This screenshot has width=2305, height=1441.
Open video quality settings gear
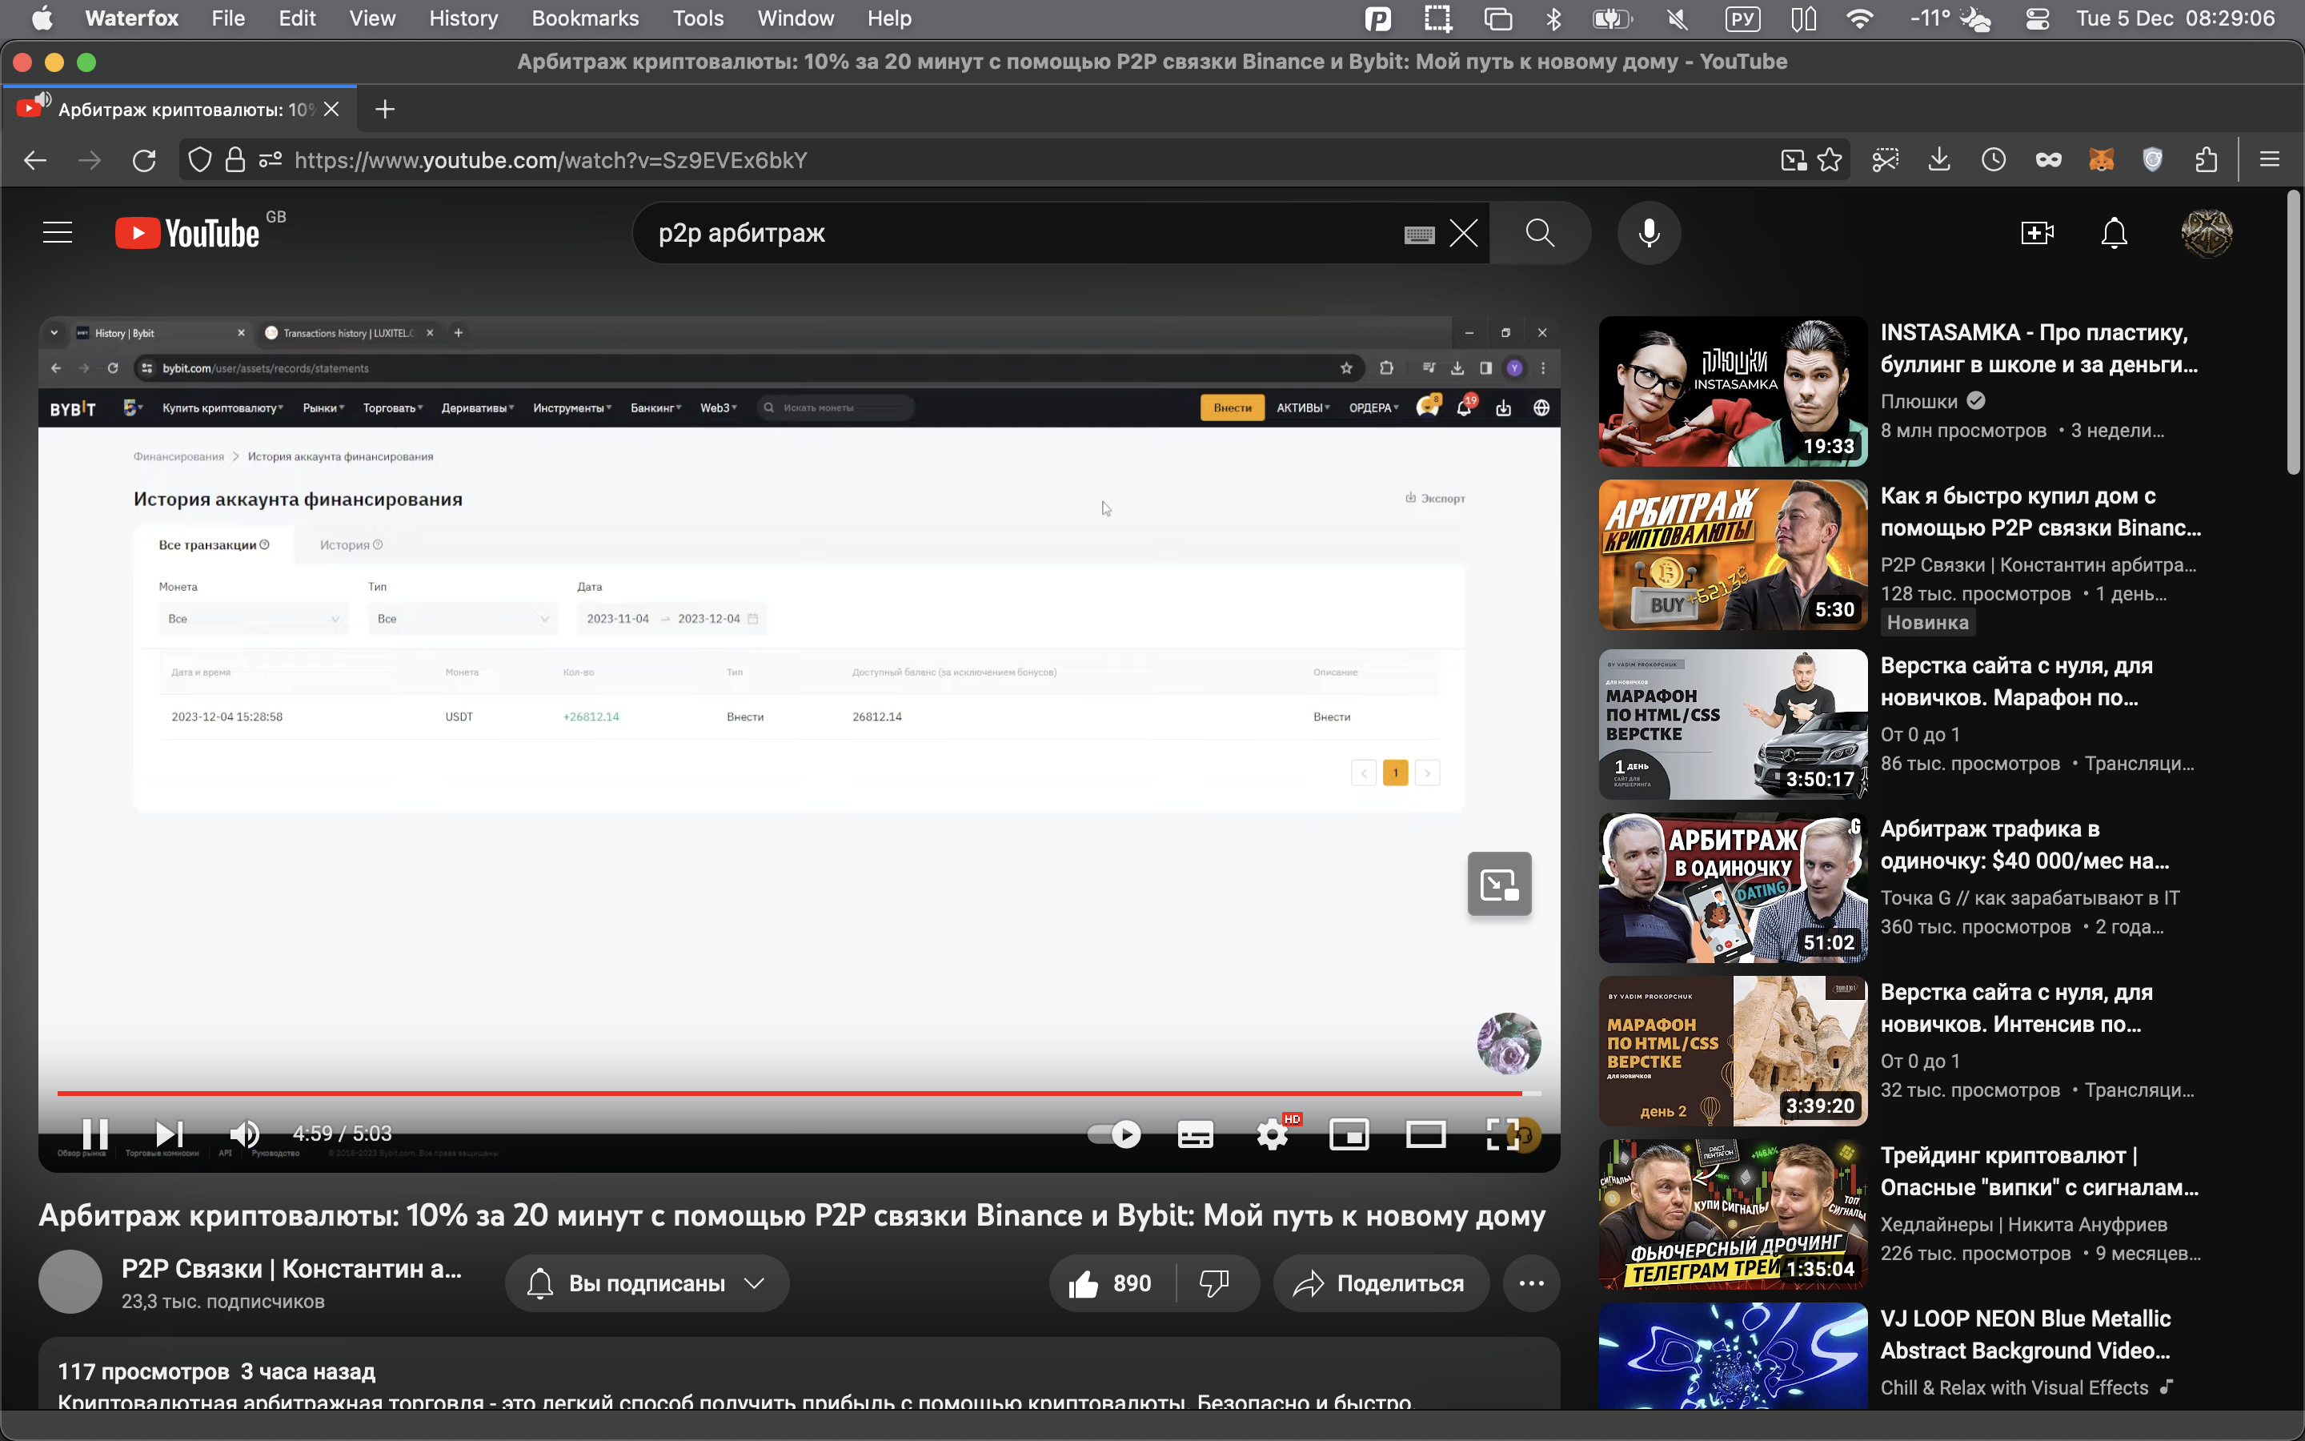[1273, 1134]
